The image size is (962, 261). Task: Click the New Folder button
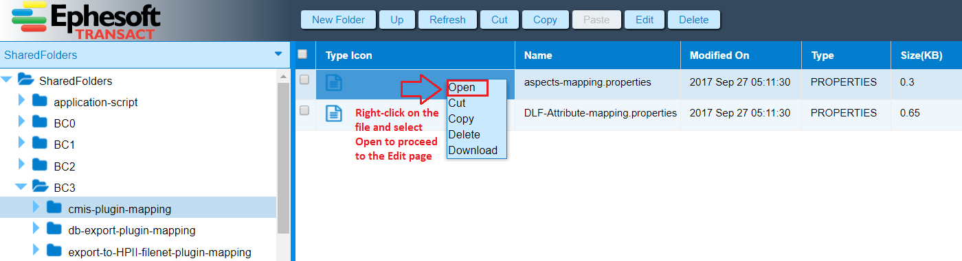click(338, 20)
